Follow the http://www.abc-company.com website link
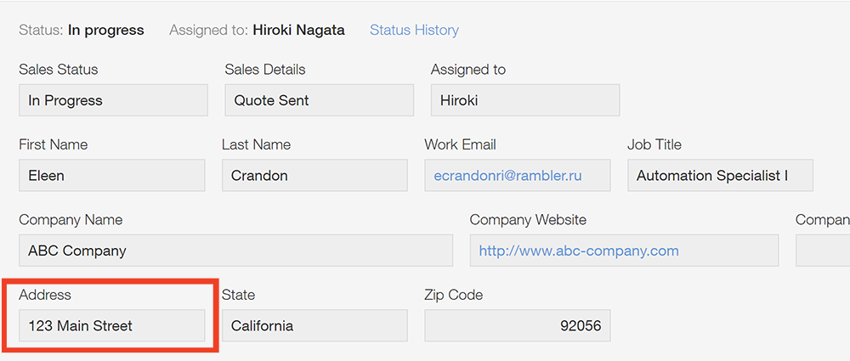Viewport: 850px width, 361px height. (579, 251)
